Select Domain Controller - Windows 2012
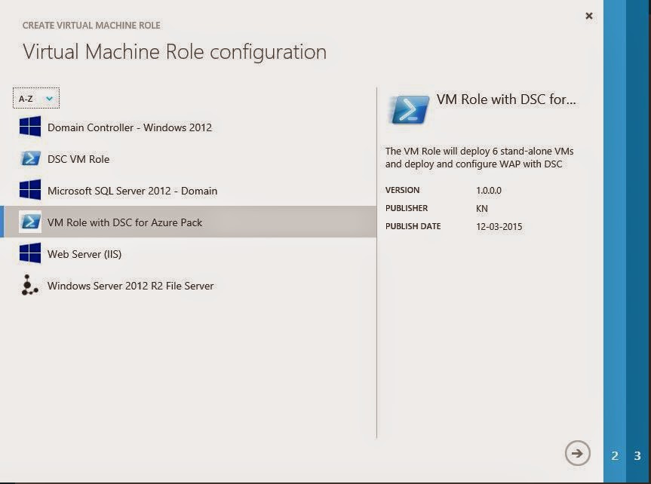The width and height of the screenshot is (651, 484). [x=130, y=127]
